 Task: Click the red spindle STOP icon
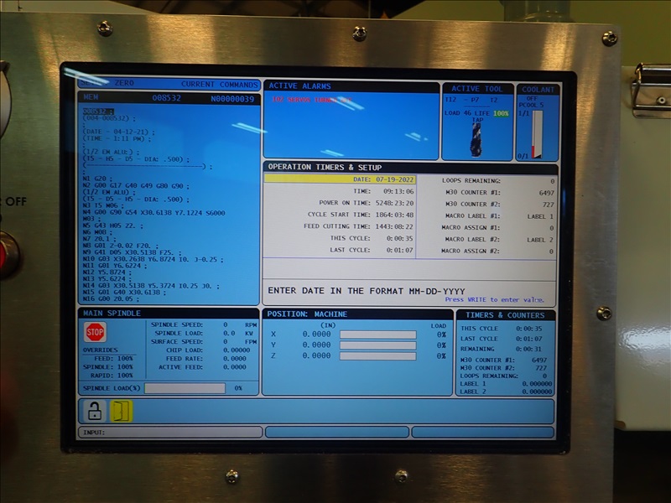click(x=95, y=333)
